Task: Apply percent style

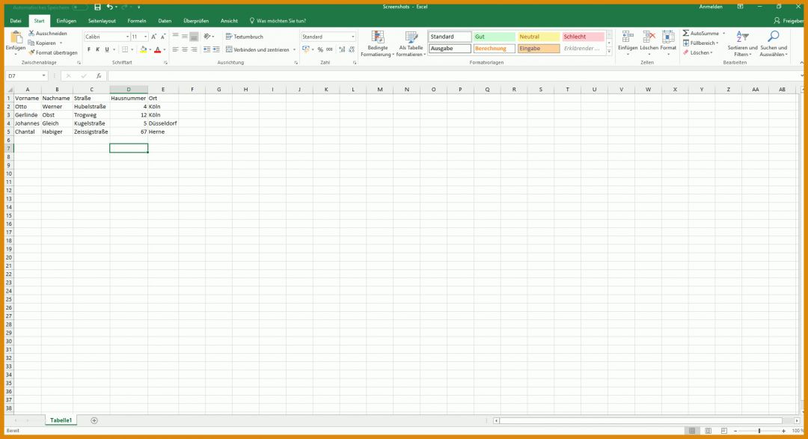Action: (320, 49)
